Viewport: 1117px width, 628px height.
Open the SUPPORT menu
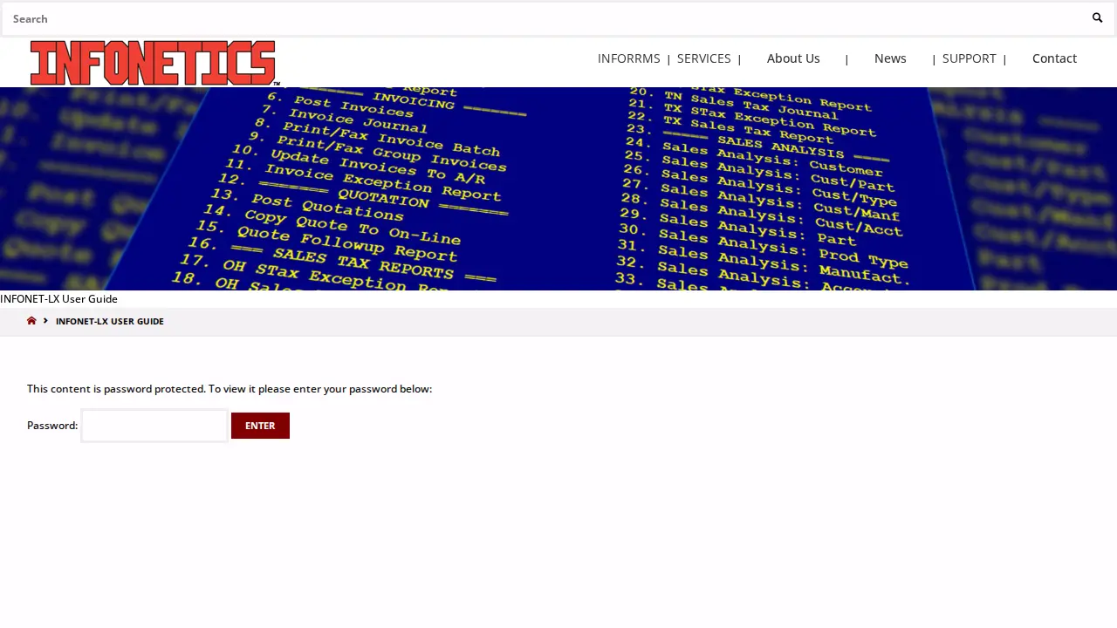click(x=969, y=58)
